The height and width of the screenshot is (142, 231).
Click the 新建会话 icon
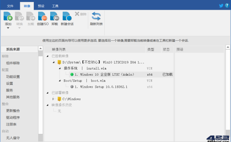coord(67,16)
